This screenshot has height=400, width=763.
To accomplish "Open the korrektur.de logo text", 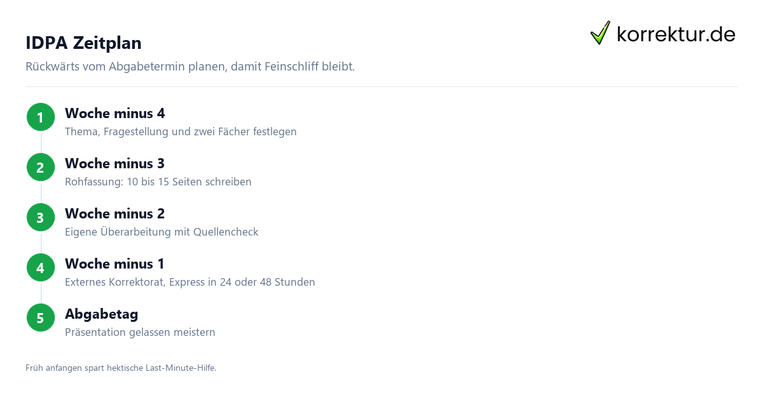I will (676, 34).
